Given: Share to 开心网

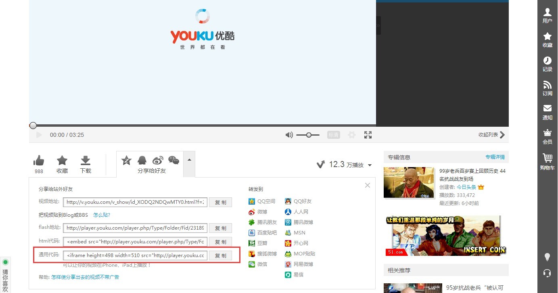Looking at the screenshot, I should click(x=297, y=243).
